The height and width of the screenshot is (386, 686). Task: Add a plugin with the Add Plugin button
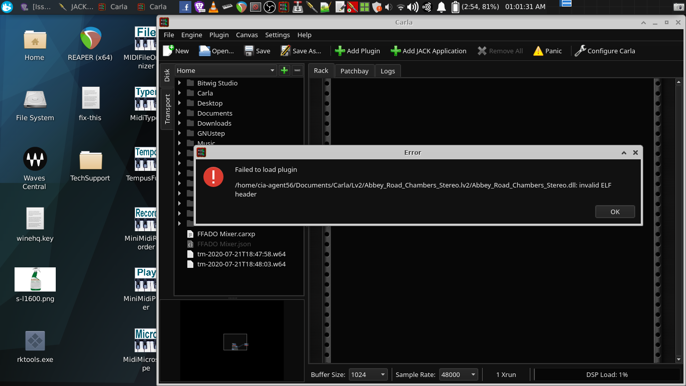click(x=358, y=51)
